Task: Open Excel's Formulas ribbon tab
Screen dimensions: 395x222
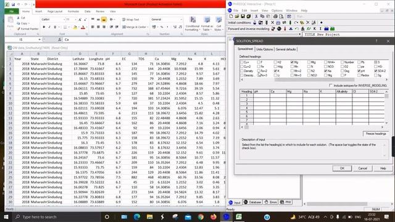Action: (73, 11)
